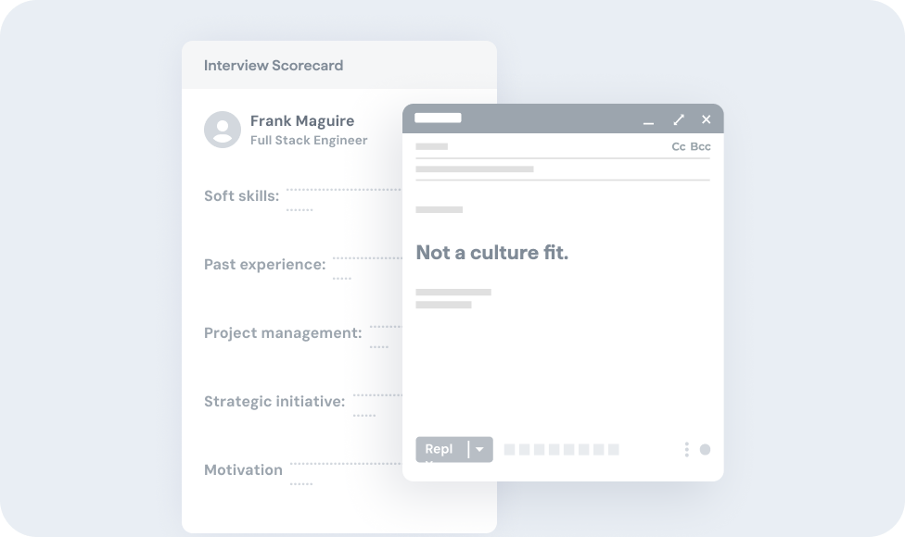This screenshot has height=537, width=905.
Task: Click the last formatting square in compose toolbar
Action: [x=613, y=450]
